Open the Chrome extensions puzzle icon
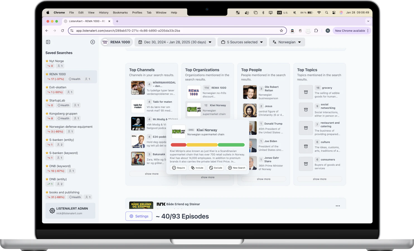The image size is (414, 251). pos(316,31)
